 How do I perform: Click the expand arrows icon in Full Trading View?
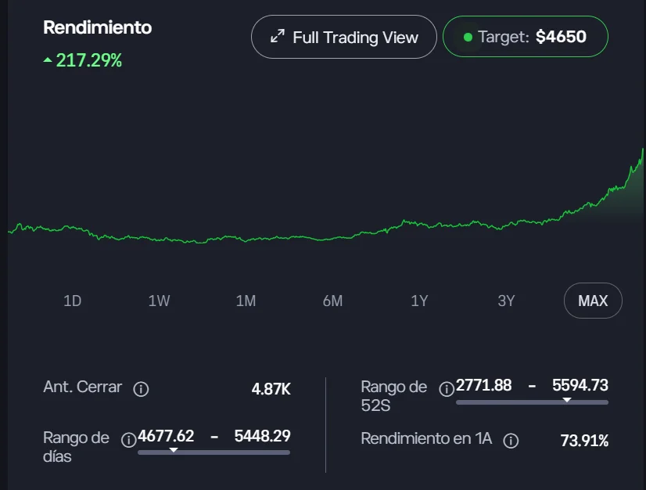click(277, 37)
